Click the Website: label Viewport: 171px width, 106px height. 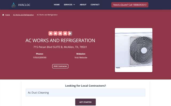click(x=81, y=54)
